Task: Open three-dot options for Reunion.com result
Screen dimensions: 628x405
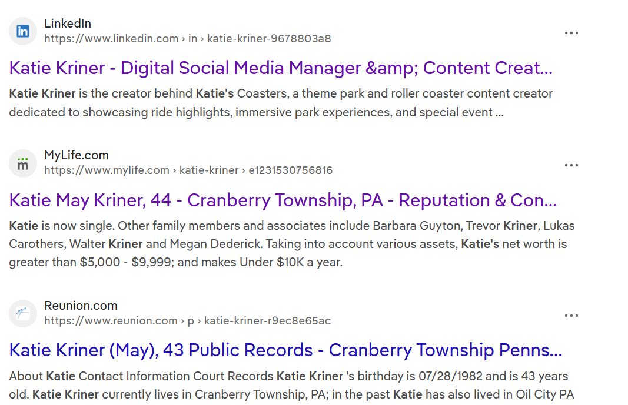Action: pyautogui.click(x=571, y=316)
